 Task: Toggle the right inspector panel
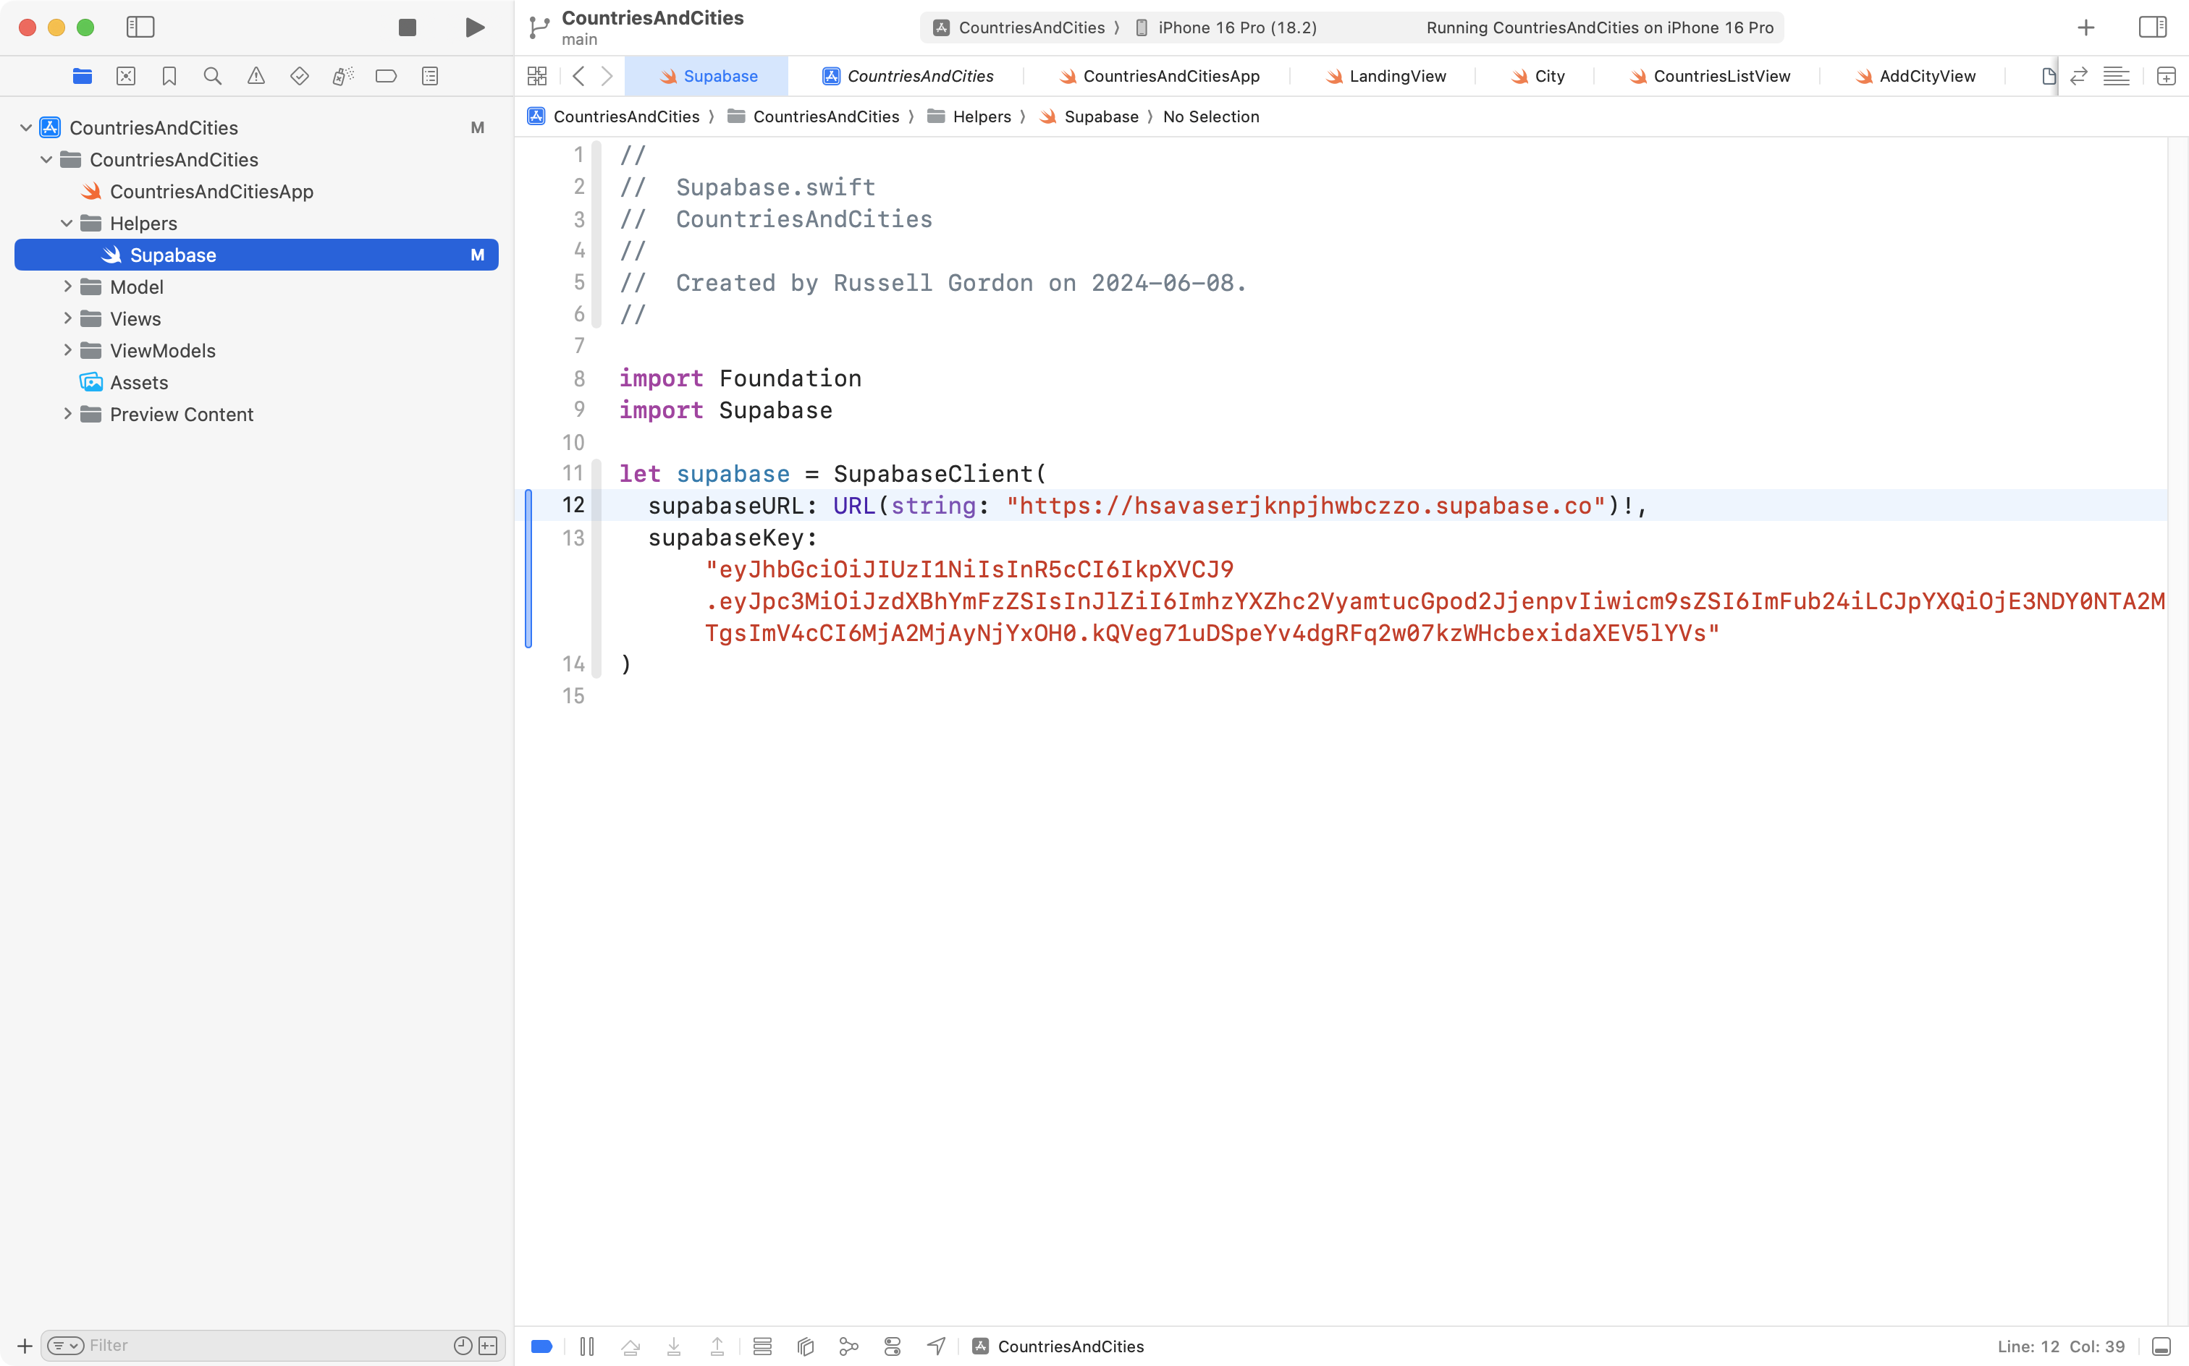coord(2152,27)
